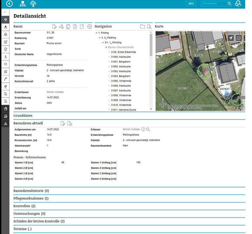Collapse the '3, 3_Waibling' tree node
Viewport: 252px width, 234px height.
(99, 38)
